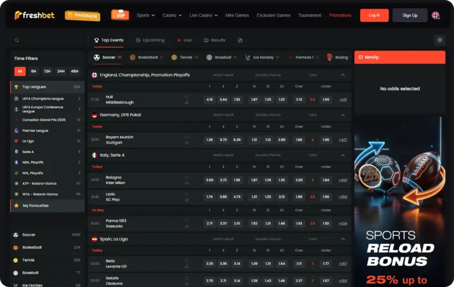Viewport: 454px width, 287px height.
Task: Open Canadian Grand Prix 2026 league
Action: pos(47,120)
